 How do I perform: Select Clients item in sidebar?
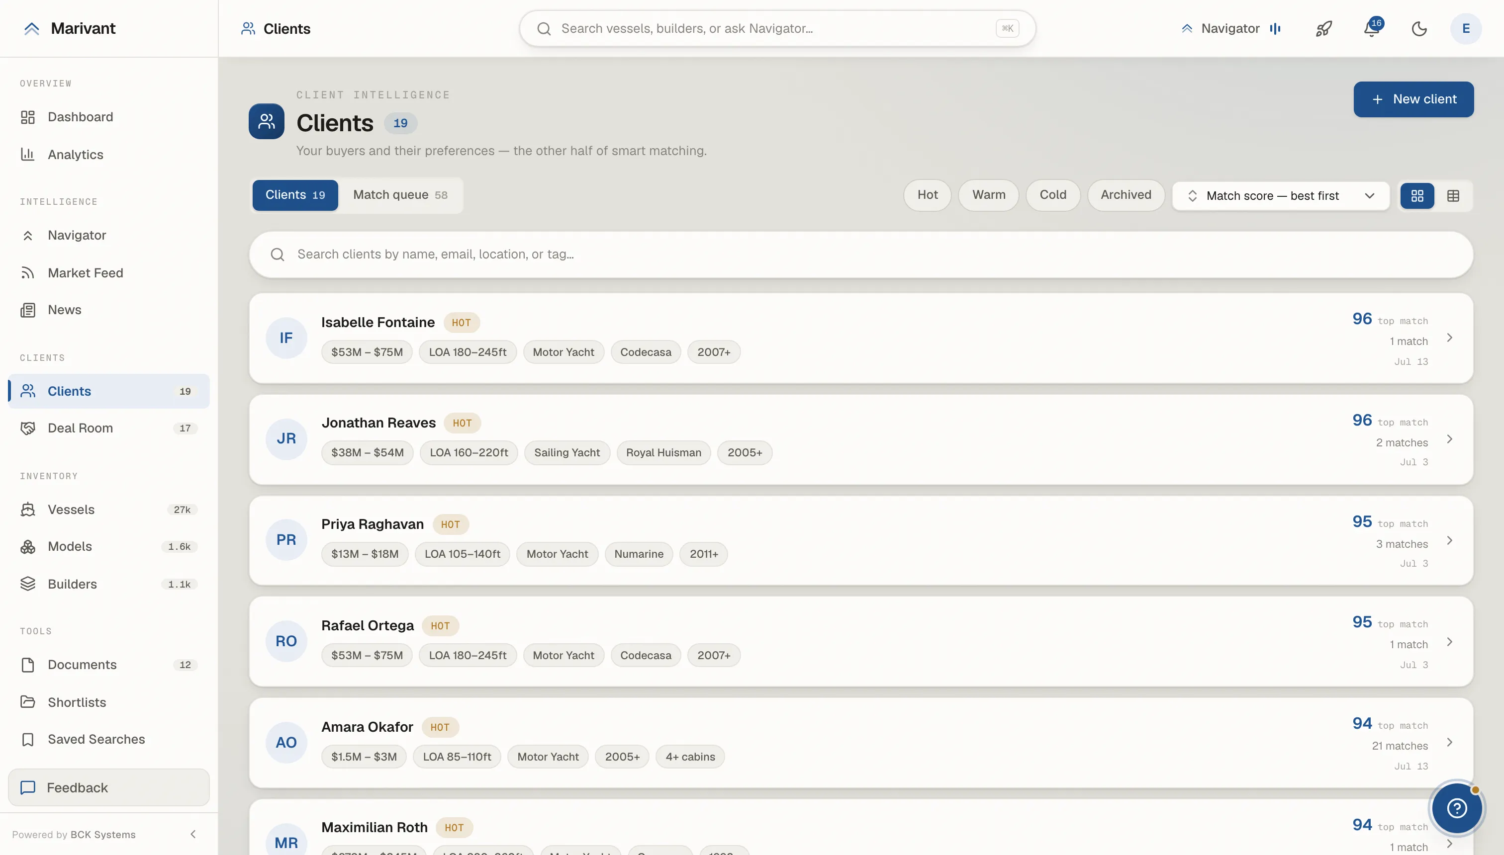tap(109, 391)
